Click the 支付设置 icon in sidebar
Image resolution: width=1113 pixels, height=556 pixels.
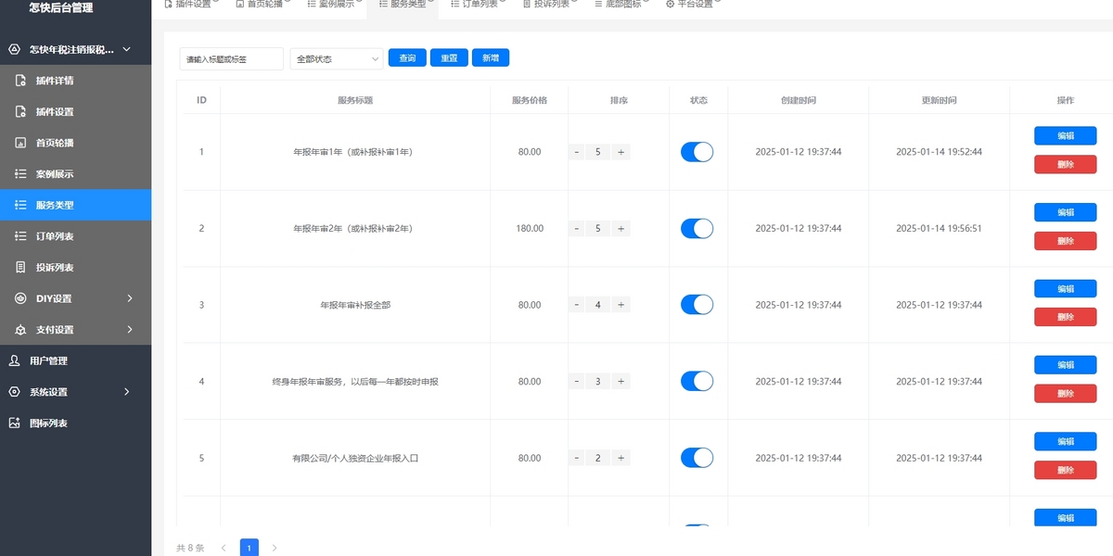tap(20, 329)
